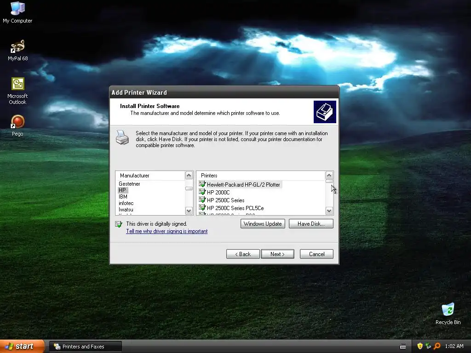Screen dimensions: 471x353
Task: Click the Printers list scroll thumb
Action: (329, 181)
